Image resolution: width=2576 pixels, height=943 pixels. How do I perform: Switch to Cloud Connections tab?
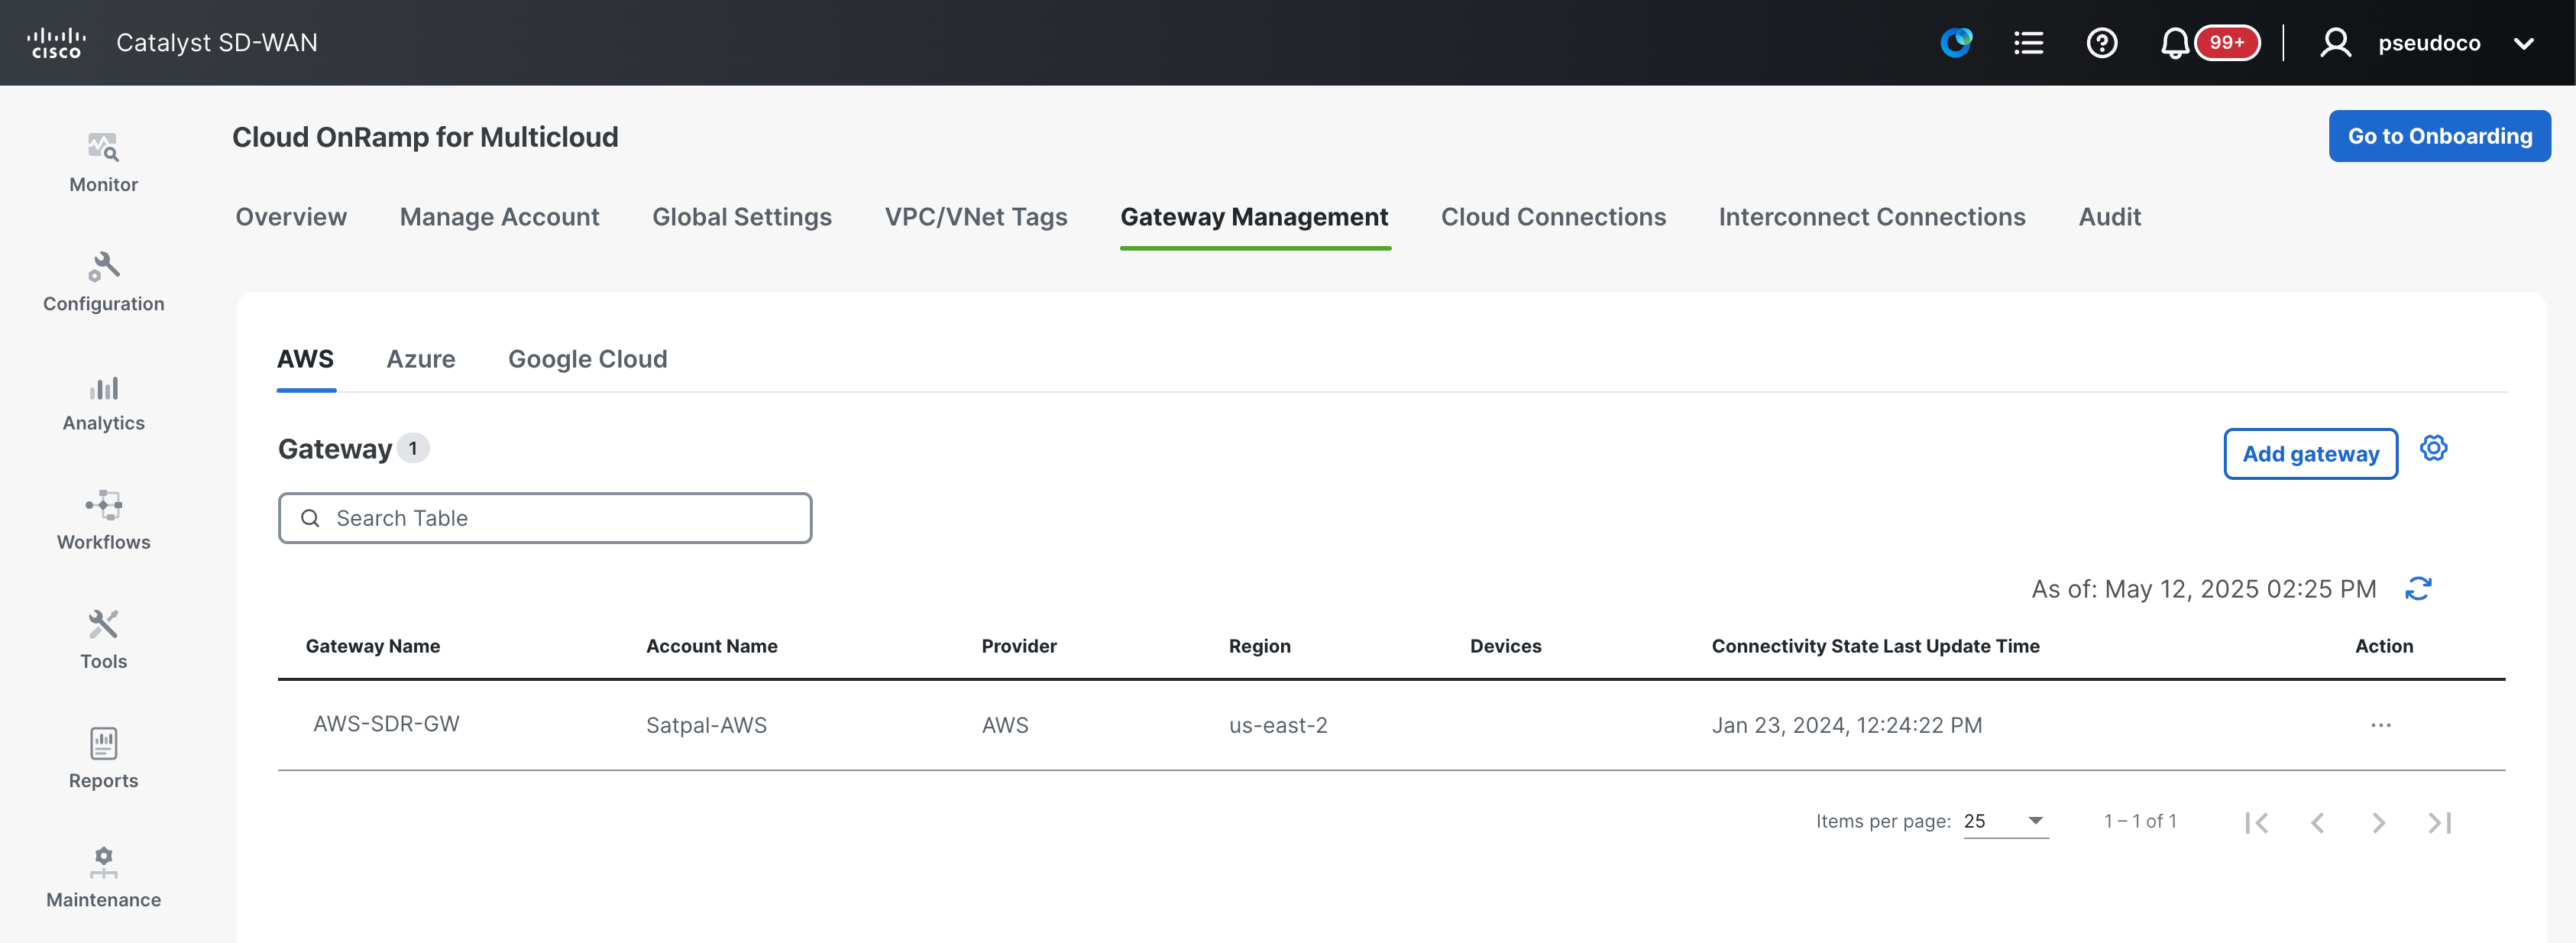tap(1553, 217)
